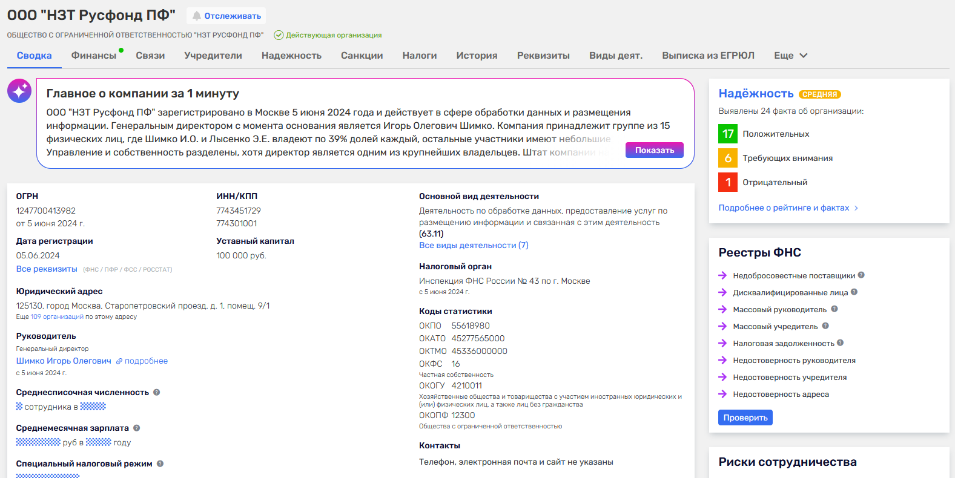Click the bell icon next to Отслеживать

coord(196,16)
